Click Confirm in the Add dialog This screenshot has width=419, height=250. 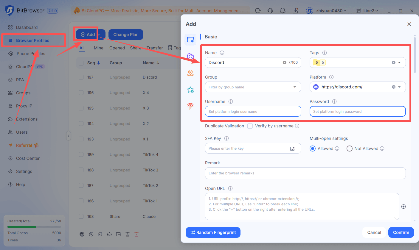[401, 232]
